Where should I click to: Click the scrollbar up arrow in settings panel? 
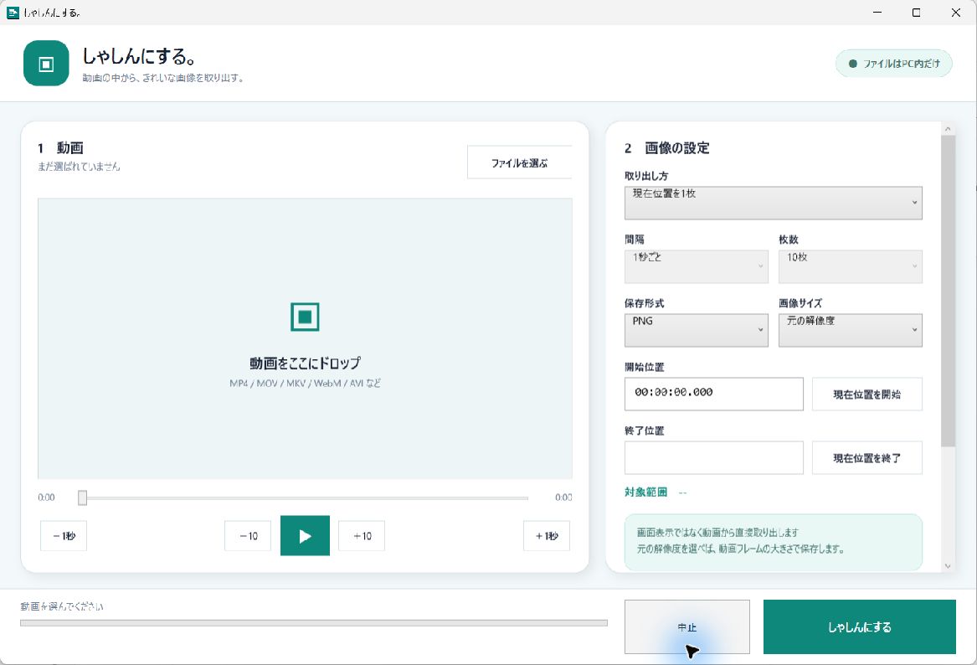coord(948,129)
